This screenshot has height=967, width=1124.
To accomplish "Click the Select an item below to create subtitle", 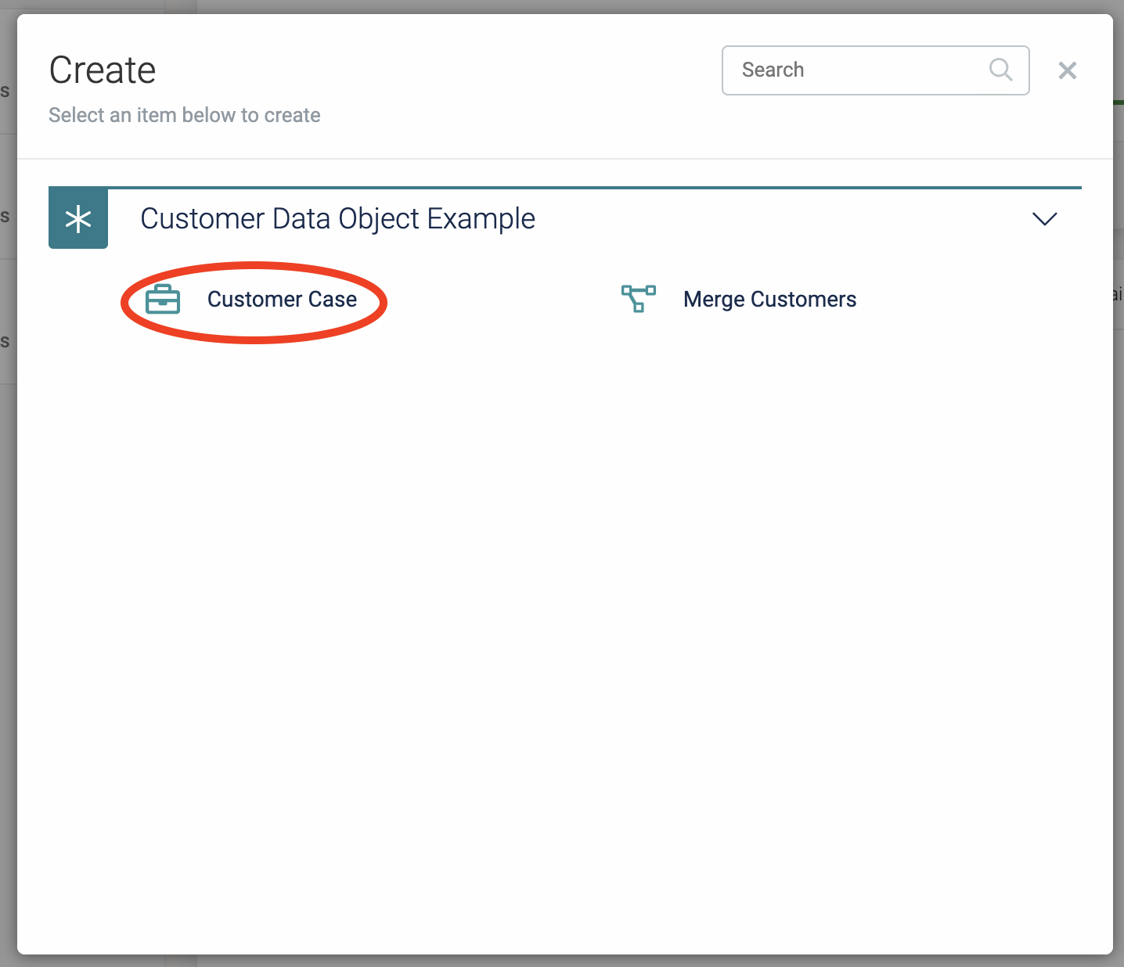I will 184,115.
